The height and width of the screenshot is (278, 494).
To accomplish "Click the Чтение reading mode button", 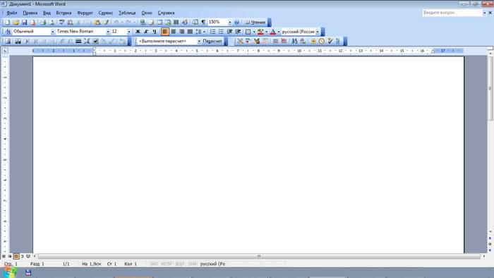I will click(x=255, y=22).
